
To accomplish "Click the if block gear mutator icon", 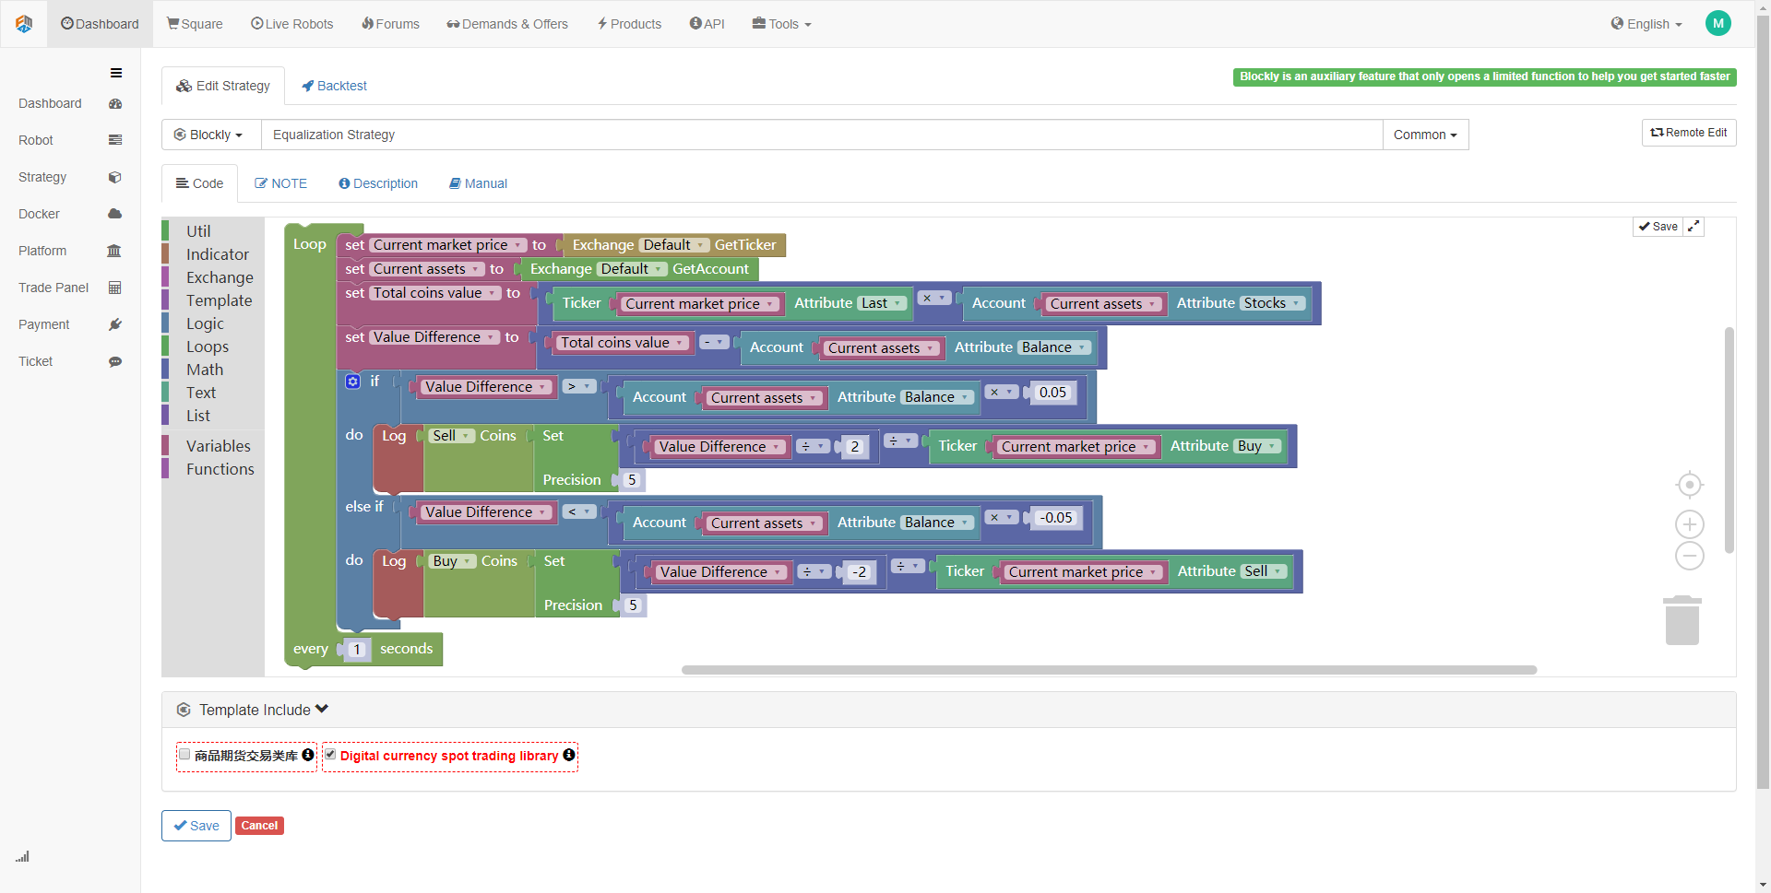I will [x=353, y=381].
